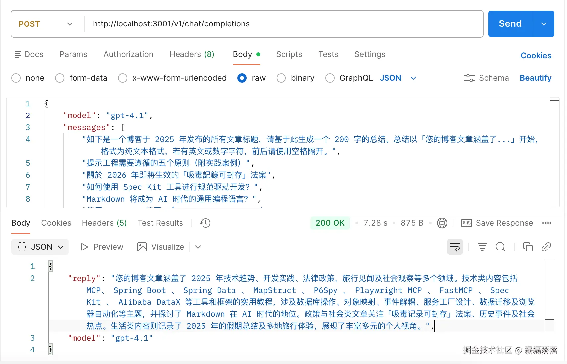
Task: Click the Preview button
Action: (102, 247)
